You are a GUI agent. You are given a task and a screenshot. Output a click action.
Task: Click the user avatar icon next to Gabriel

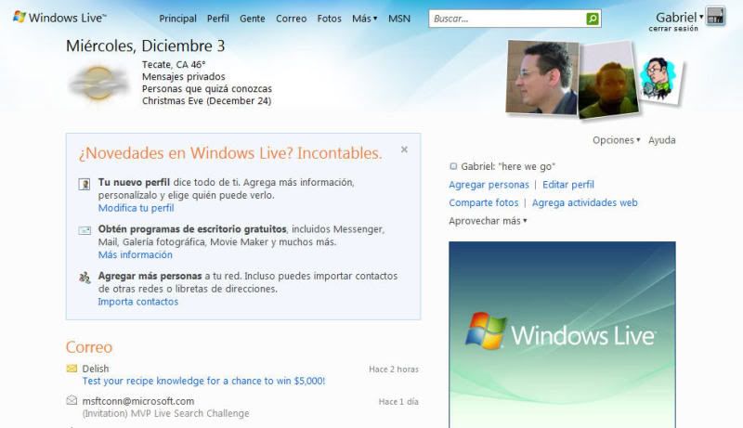tap(715, 16)
